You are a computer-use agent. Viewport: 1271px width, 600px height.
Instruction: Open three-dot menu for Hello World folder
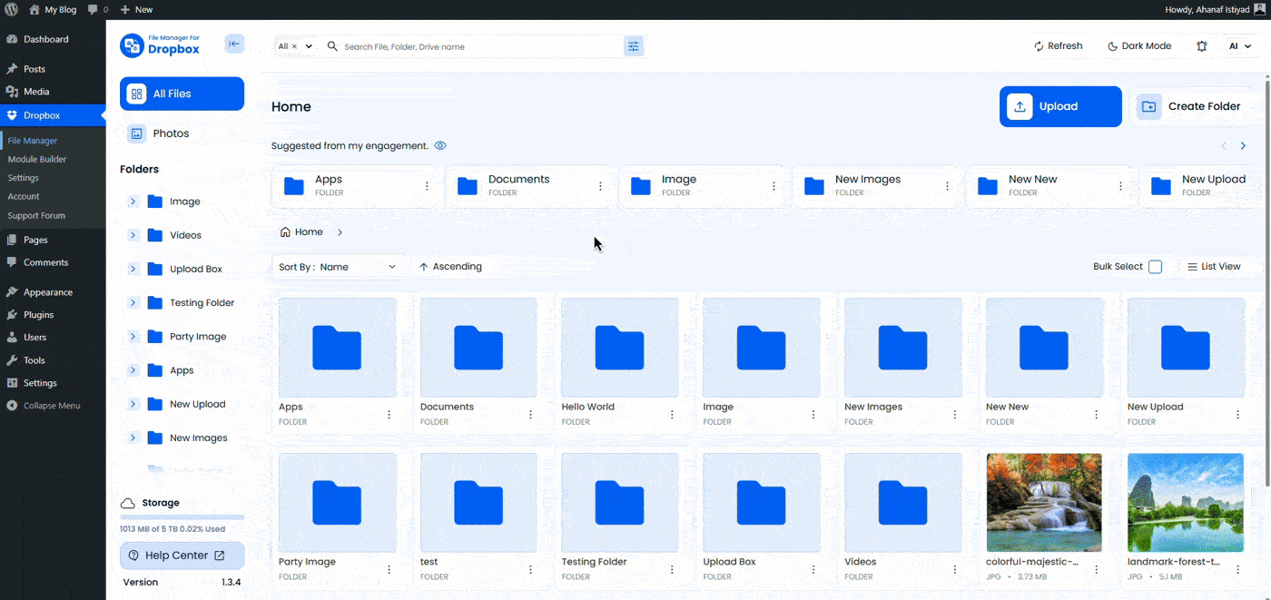[x=672, y=415]
